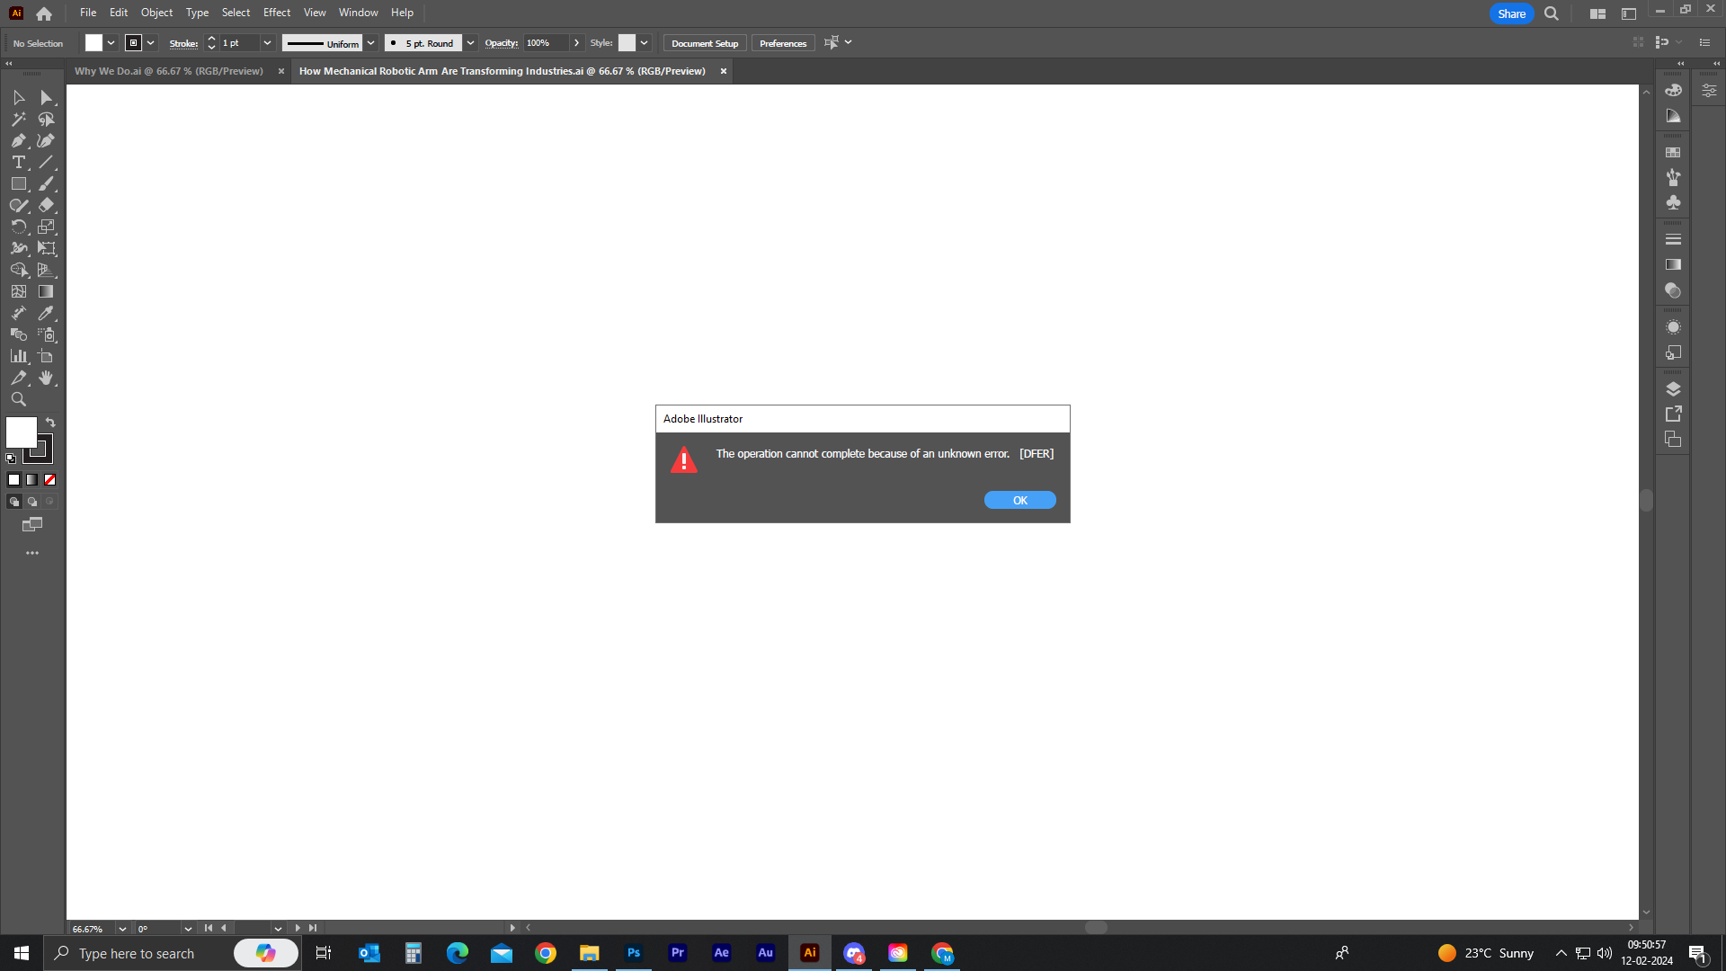
Task: Open the Gradient panel on the right
Action: tap(1674, 264)
